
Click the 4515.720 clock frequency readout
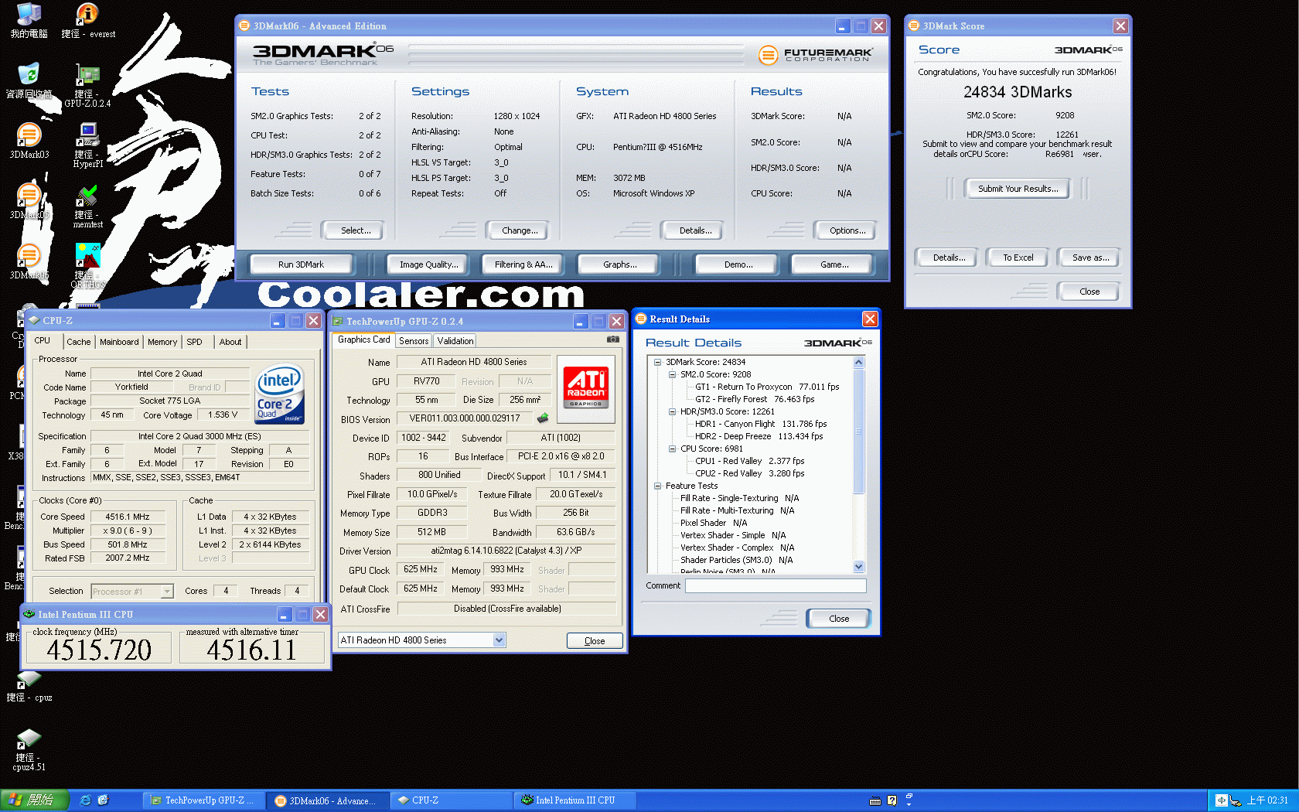click(x=99, y=650)
